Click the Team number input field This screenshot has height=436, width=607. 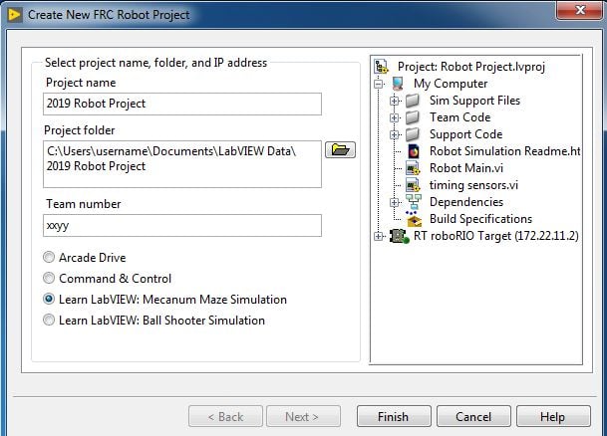(x=182, y=225)
